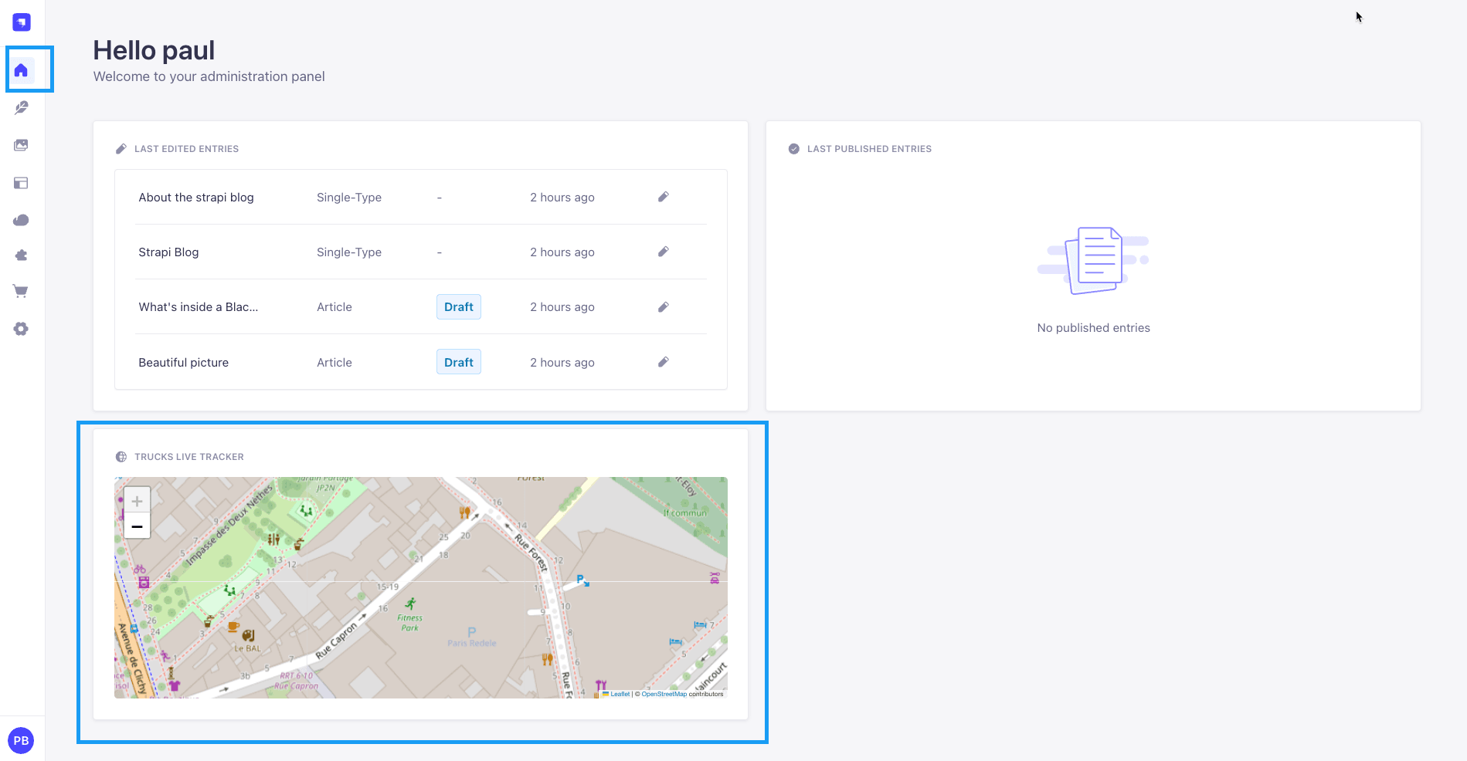This screenshot has width=1467, height=761.
Task: Open Content-Type Builder layout icon
Action: (x=21, y=183)
